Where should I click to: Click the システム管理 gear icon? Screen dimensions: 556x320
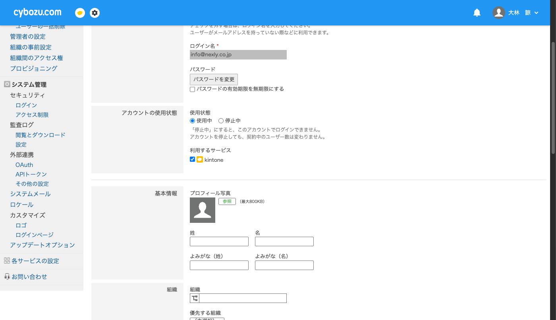click(x=7, y=84)
